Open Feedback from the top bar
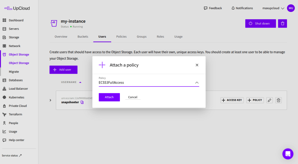298x164 pixels. click(213, 8)
